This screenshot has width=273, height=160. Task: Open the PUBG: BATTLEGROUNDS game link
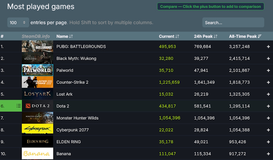(81, 46)
